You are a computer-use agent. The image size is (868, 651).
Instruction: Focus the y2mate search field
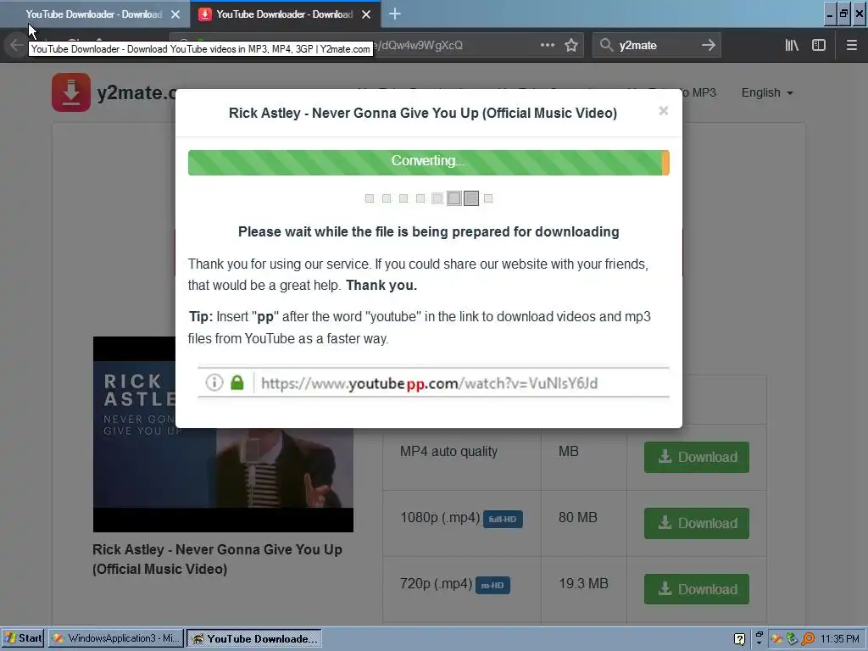point(657,45)
